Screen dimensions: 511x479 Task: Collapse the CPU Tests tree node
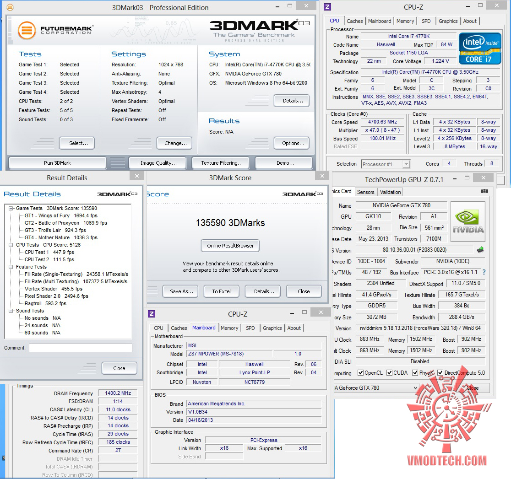coord(11,245)
